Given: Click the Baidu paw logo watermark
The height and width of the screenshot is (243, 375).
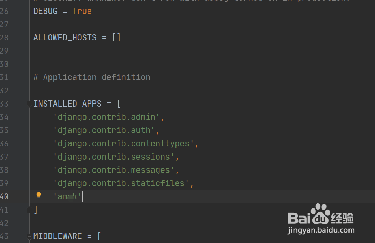Looking at the screenshot, I should tap(320, 214).
